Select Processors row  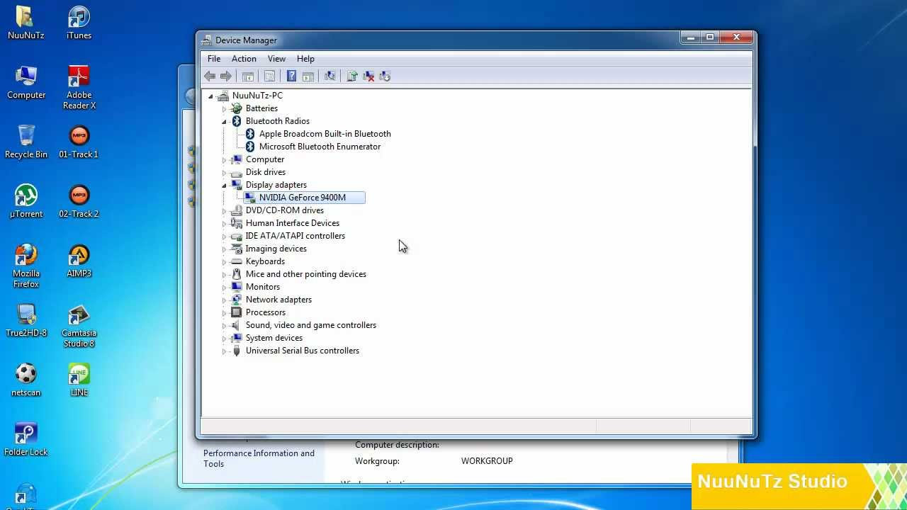click(265, 312)
